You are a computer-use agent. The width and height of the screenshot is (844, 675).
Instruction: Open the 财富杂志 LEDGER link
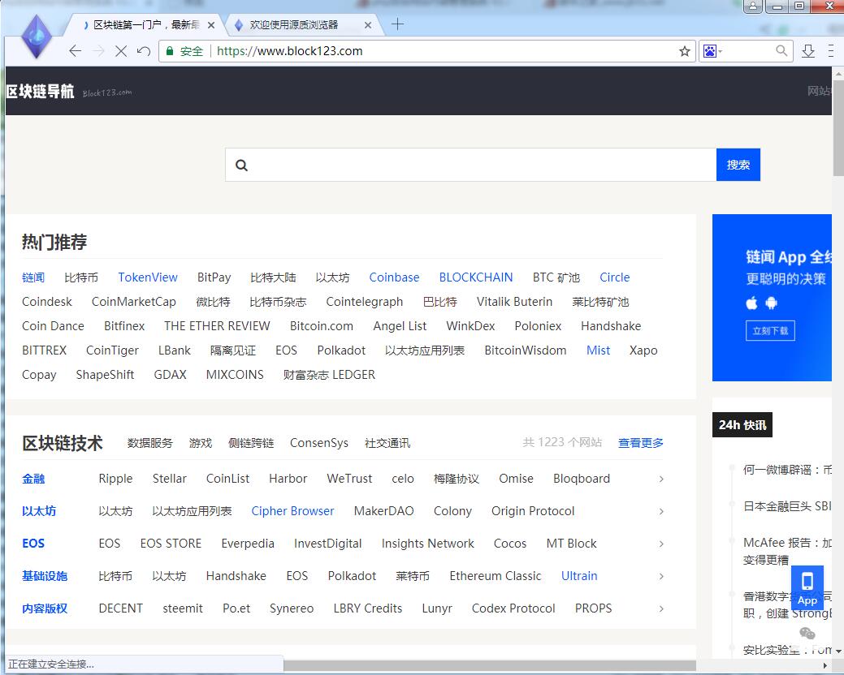[330, 375]
